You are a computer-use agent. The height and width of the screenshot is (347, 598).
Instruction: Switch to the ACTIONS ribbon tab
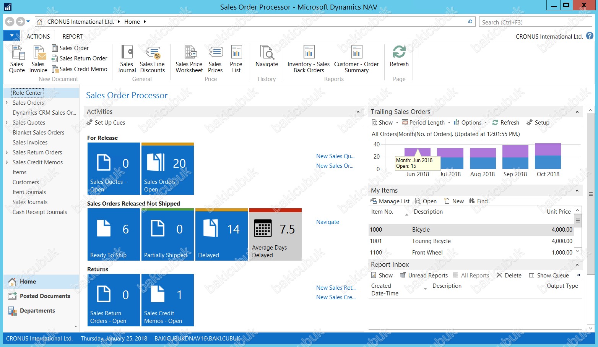pyautogui.click(x=38, y=36)
